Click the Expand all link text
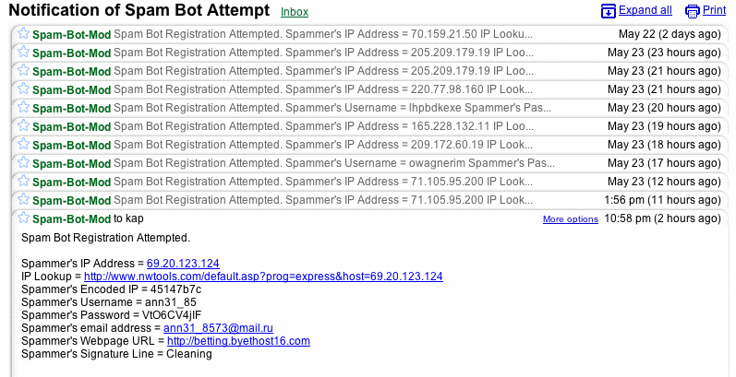 tap(646, 11)
